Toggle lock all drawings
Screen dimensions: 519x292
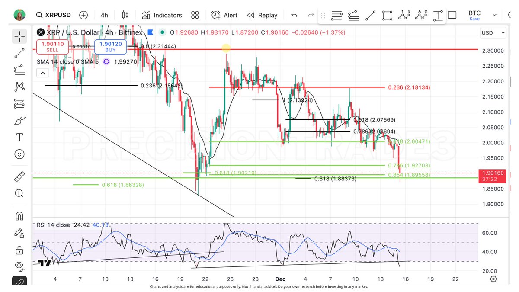pyautogui.click(x=19, y=250)
